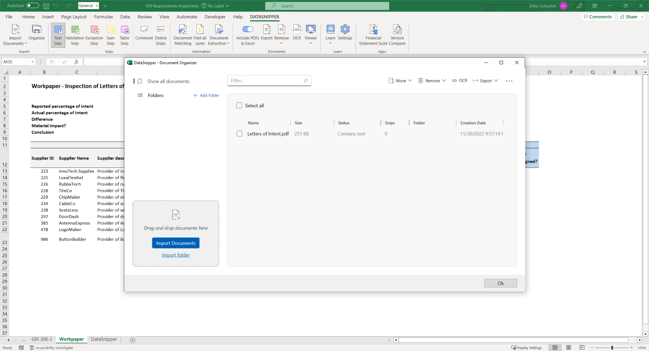Check the Letters of Intent.pdf checkbox
649x351 pixels.
[x=239, y=133]
